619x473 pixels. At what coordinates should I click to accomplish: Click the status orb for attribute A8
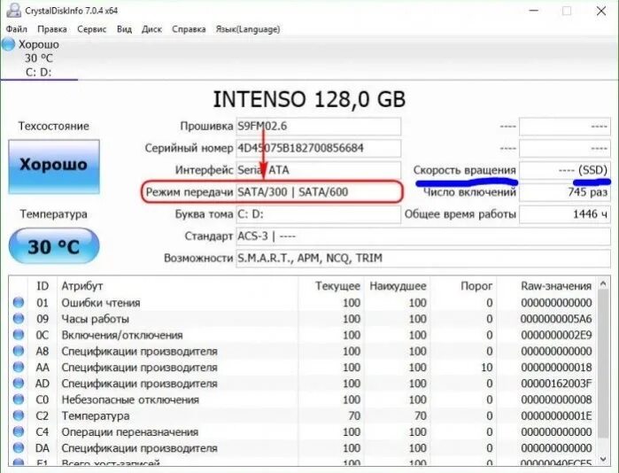pos(19,351)
